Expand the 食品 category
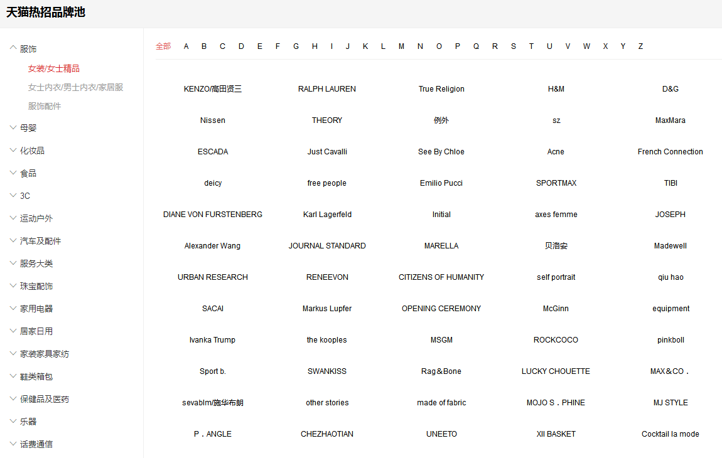 click(28, 173)
